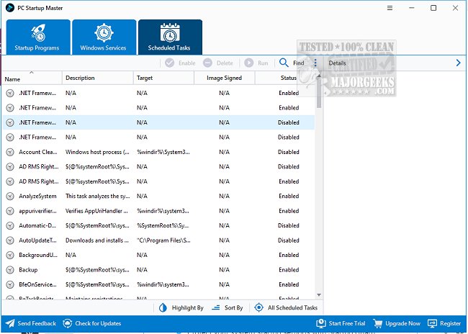Click the clock icon of the AutoUpdateT... row

pyautogui.click(x=10, y=240)
